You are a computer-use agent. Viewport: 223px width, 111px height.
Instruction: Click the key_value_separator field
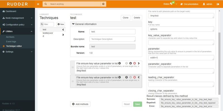pos(181,42)
